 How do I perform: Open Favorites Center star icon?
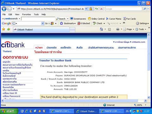(3, 29)
